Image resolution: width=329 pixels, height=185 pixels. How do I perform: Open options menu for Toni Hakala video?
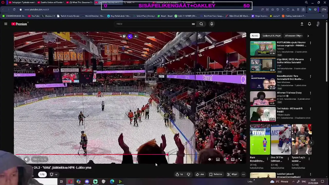[x=310, y=109]
